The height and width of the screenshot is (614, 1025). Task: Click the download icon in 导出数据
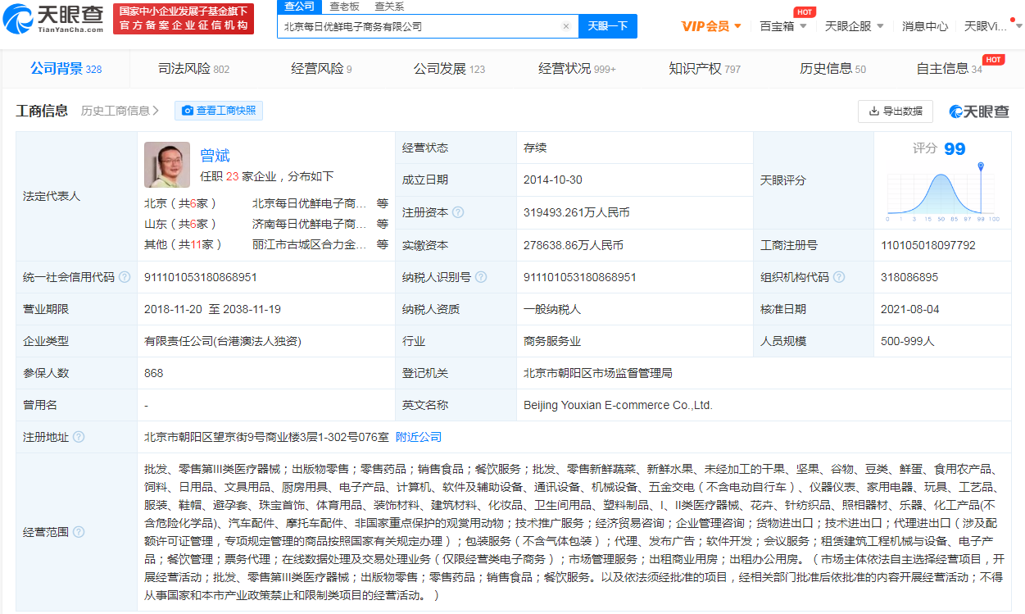[x=873, y=111]
